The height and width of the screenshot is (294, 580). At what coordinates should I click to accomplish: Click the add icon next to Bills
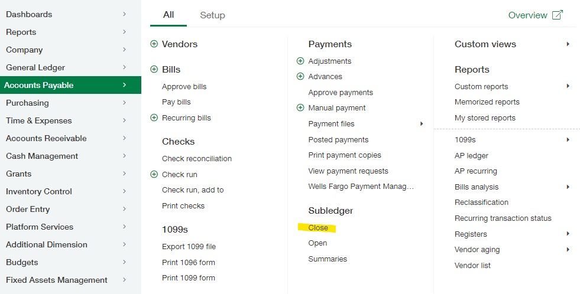(154, 69)
